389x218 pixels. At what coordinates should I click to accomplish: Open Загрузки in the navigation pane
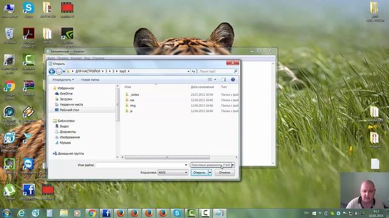point(66,99)
